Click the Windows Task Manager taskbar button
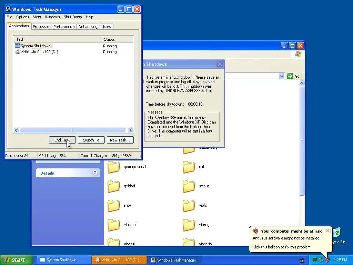Image resolution: width=353 pixels, height=265 pixels. pyautogui.click(x=175, y=260)
